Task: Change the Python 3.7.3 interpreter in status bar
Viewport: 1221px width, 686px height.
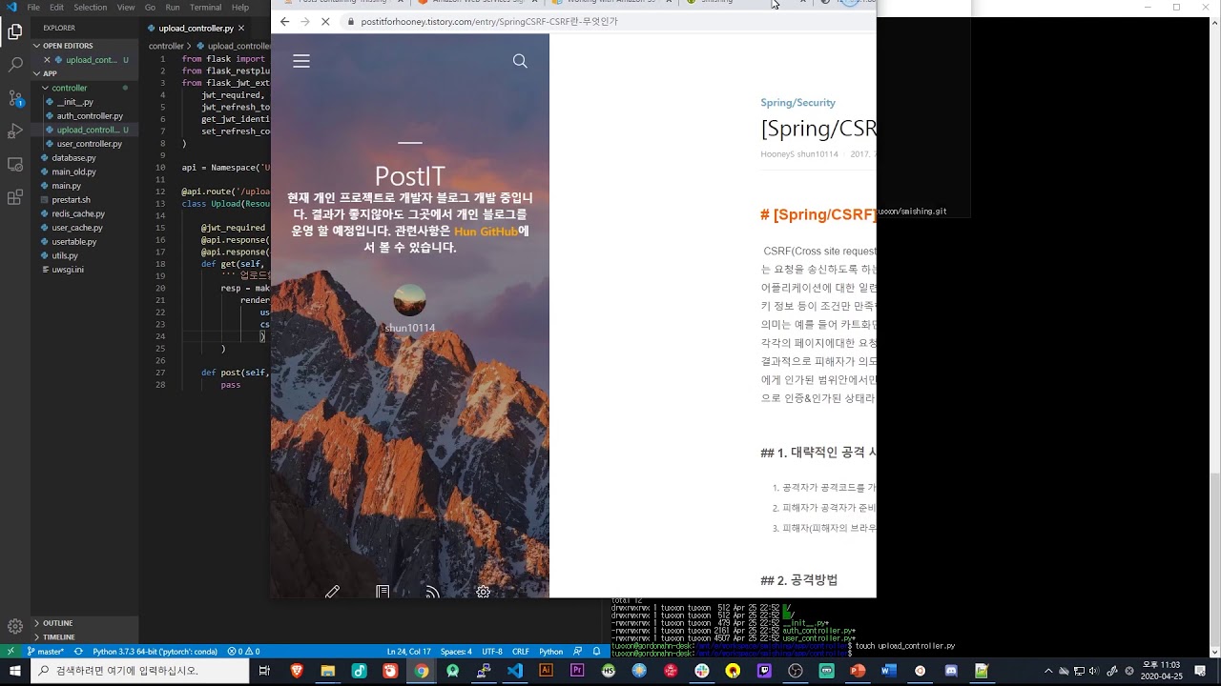Action: tap(155, 652)
